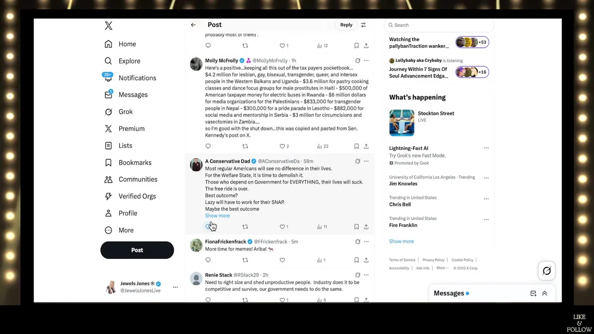Share FionaFrickenfrack's reply
The image size is (594, 334).
click(x=366, y=260)
